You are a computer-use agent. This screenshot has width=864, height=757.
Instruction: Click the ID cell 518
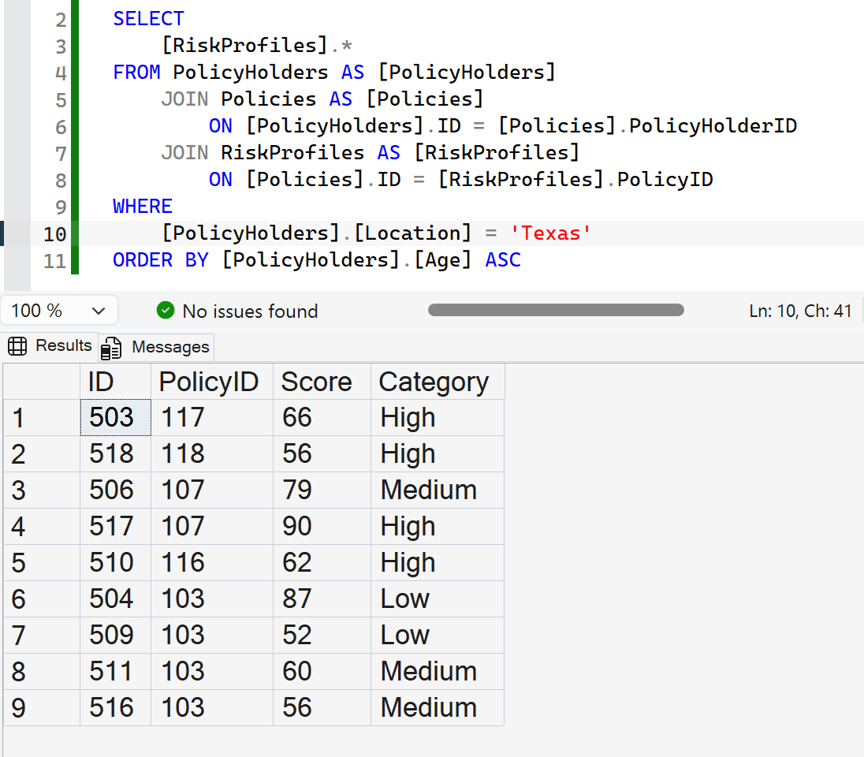(115, 453)
